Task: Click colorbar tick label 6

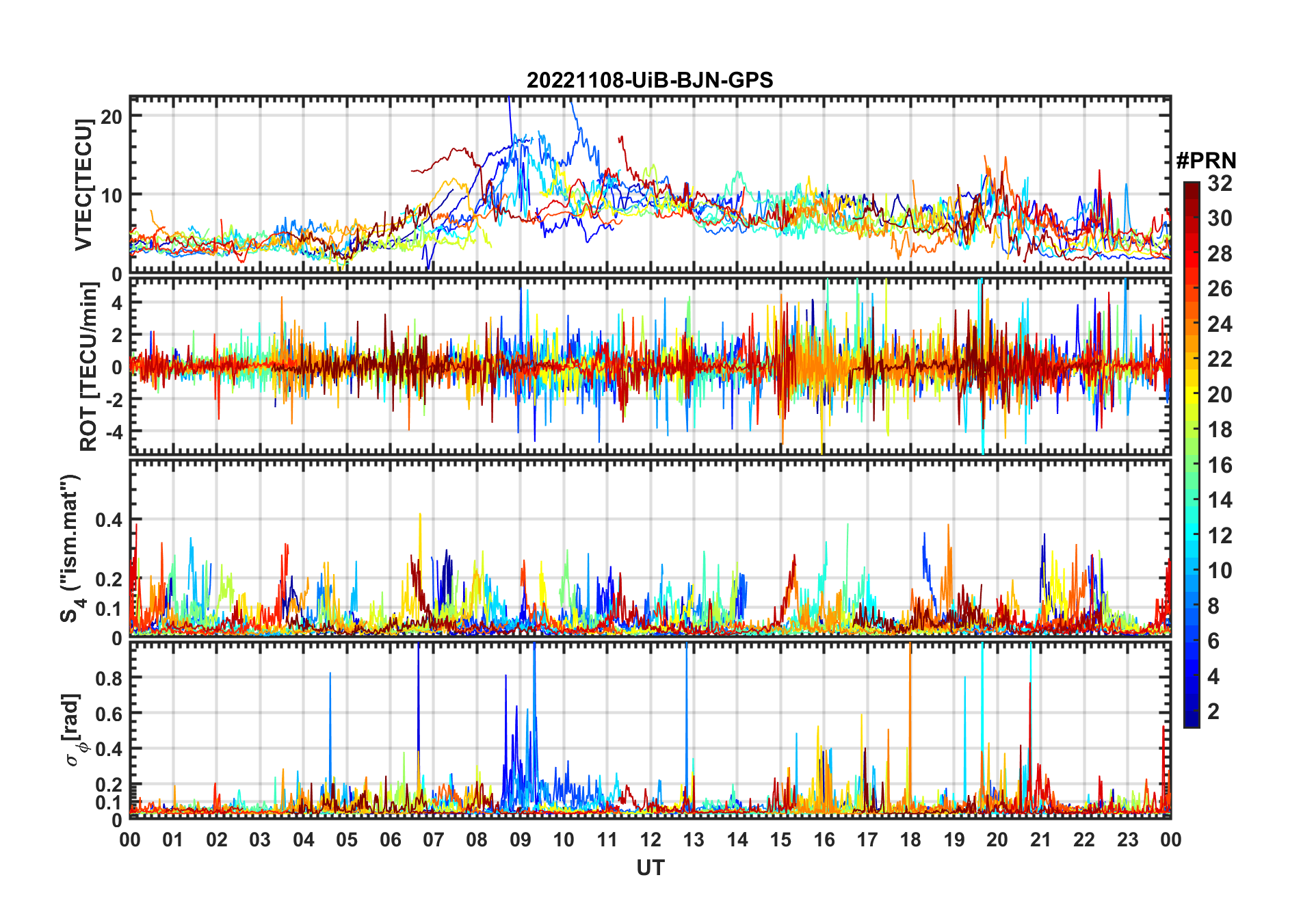Action: (x=1213, y=641)
